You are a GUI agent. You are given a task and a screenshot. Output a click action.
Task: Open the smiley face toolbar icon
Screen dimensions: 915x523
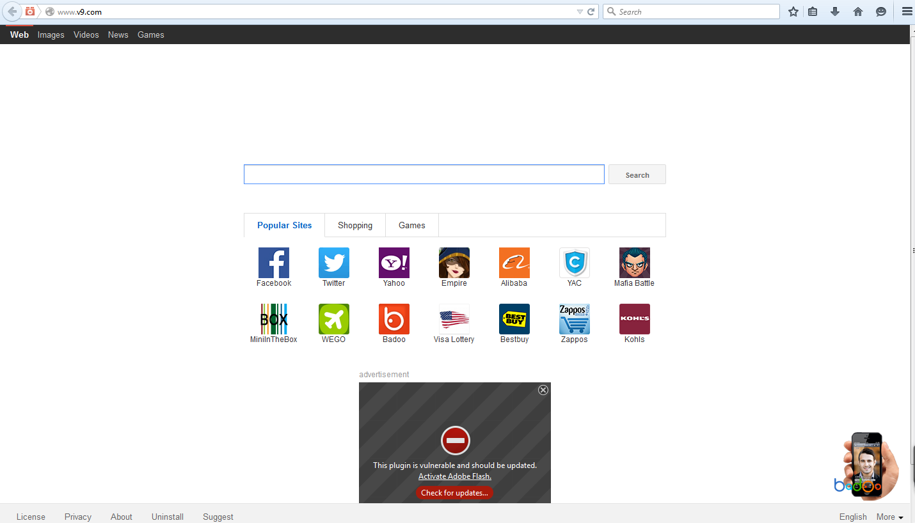click(881, 12)
